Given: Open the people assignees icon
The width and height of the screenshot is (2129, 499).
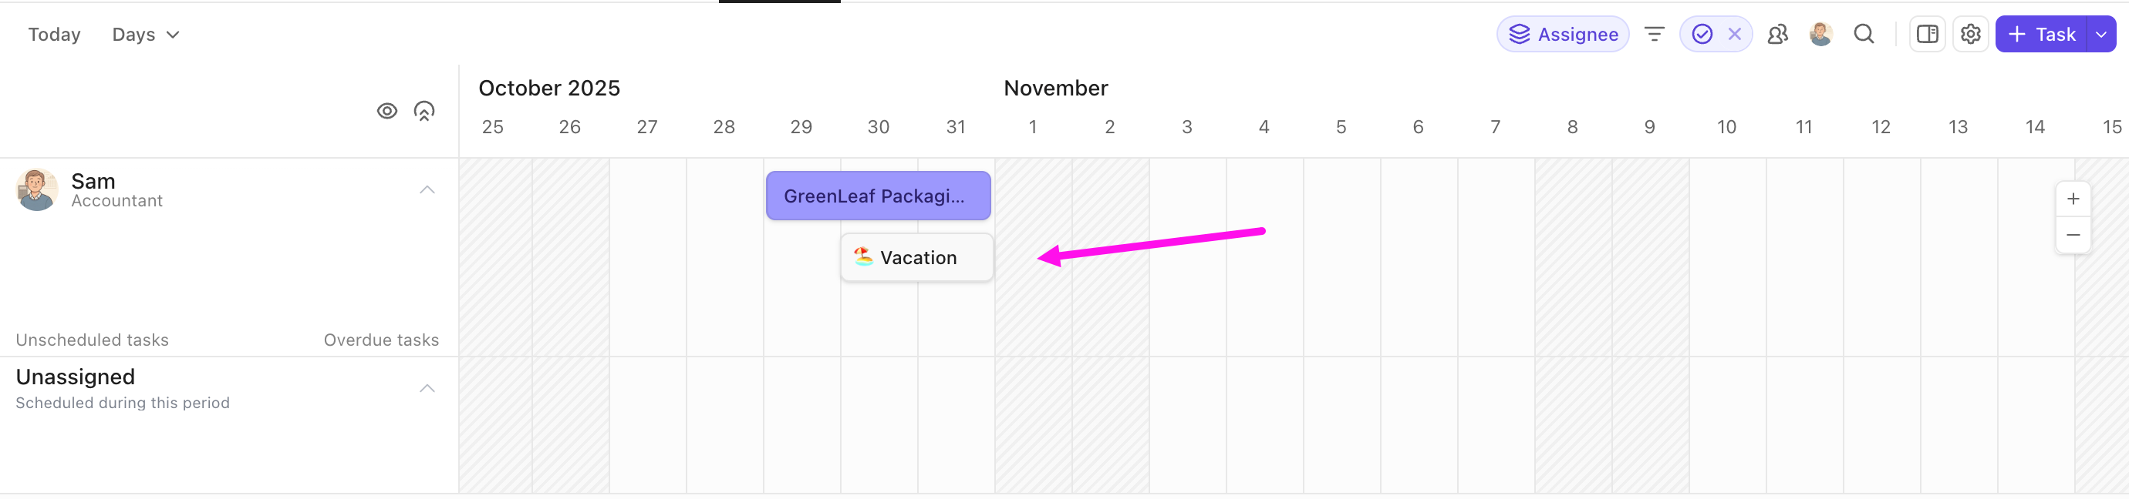Looking at the screenshot, I should 1778,34.
